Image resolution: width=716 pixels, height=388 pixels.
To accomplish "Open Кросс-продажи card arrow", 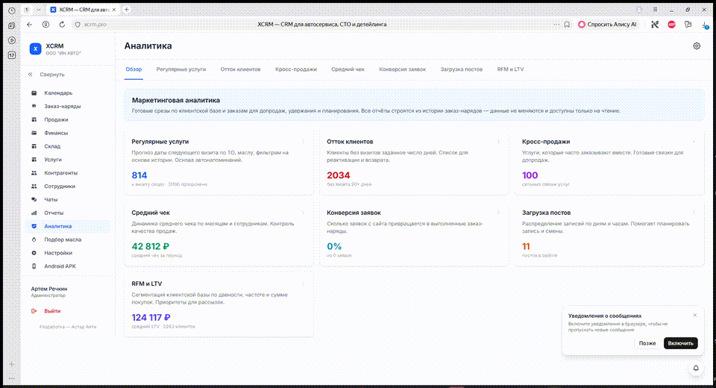I will coord(694,142).
